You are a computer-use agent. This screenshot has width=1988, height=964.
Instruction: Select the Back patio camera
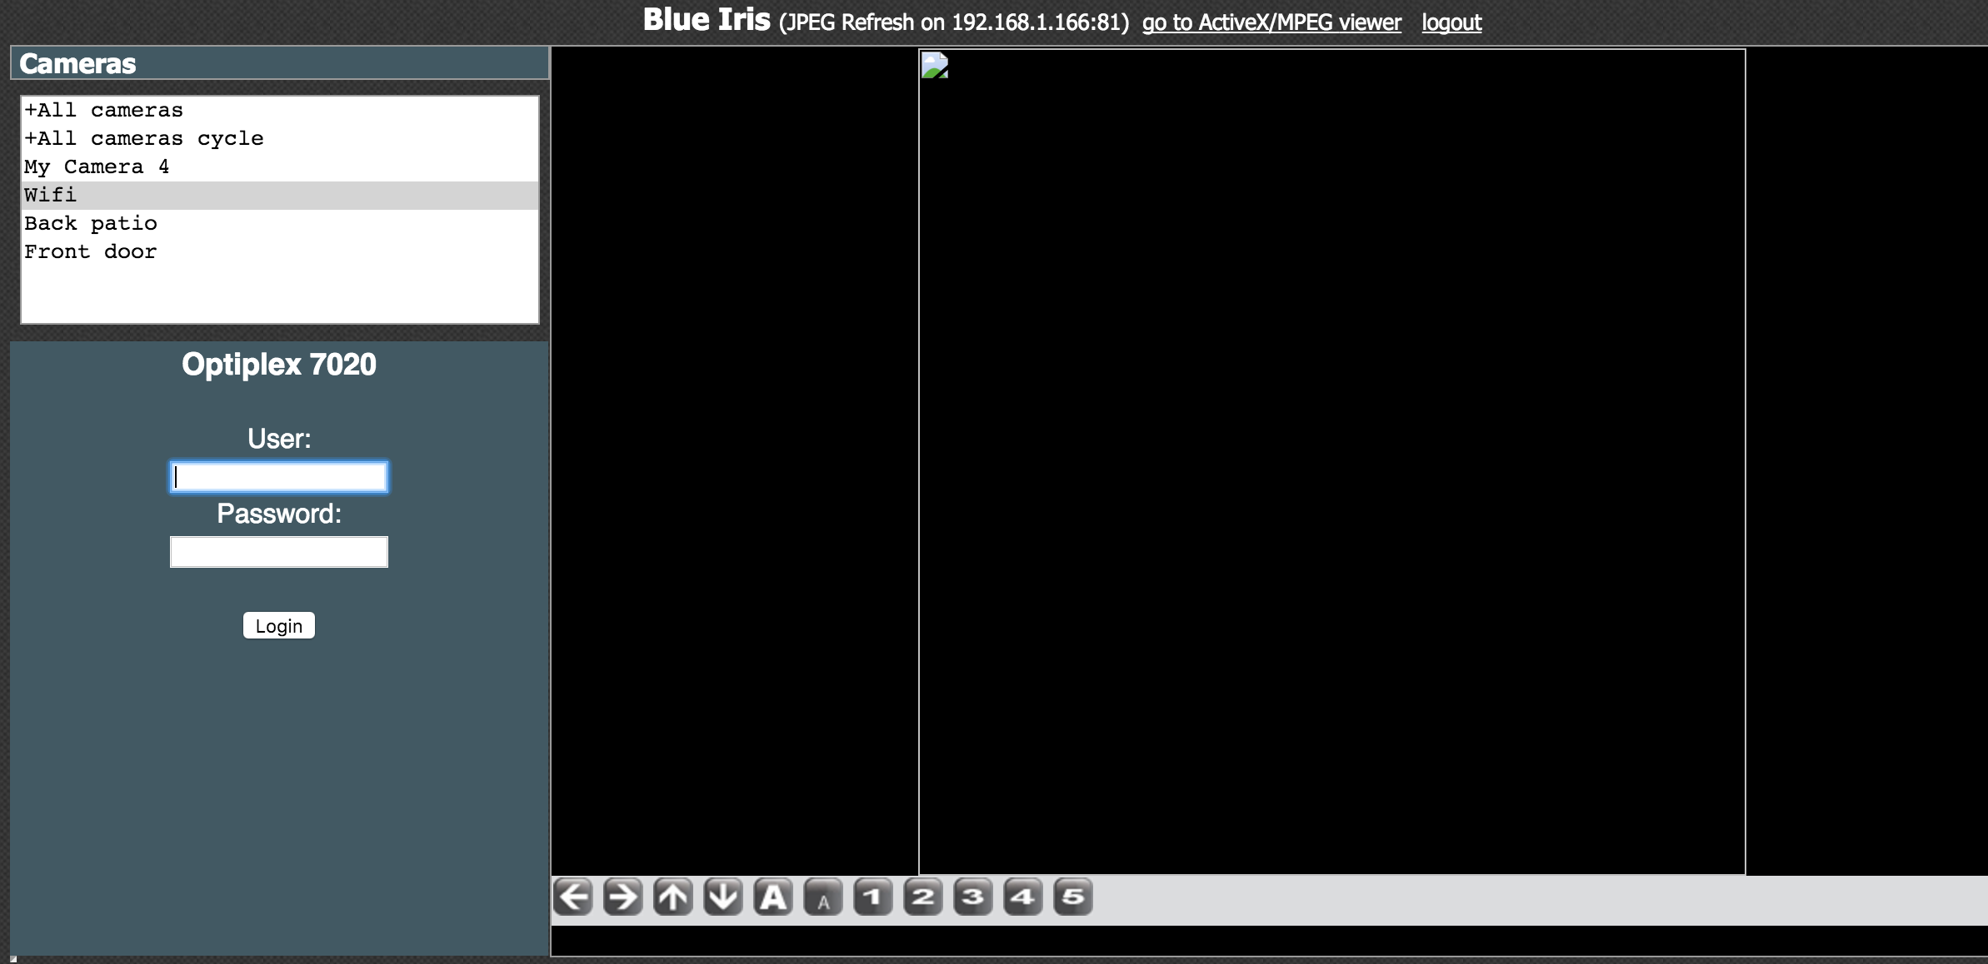click(x=91, y=223)
